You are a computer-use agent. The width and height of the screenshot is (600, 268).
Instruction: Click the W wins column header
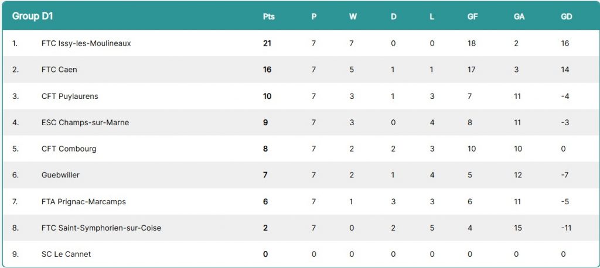tap(353, 17)
